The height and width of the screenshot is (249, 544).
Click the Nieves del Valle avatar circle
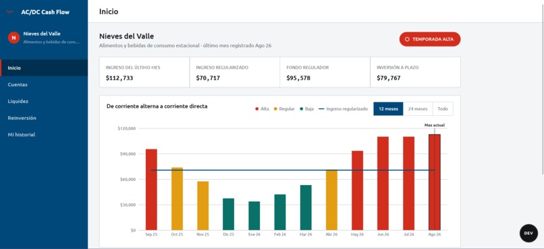(13, 38)
